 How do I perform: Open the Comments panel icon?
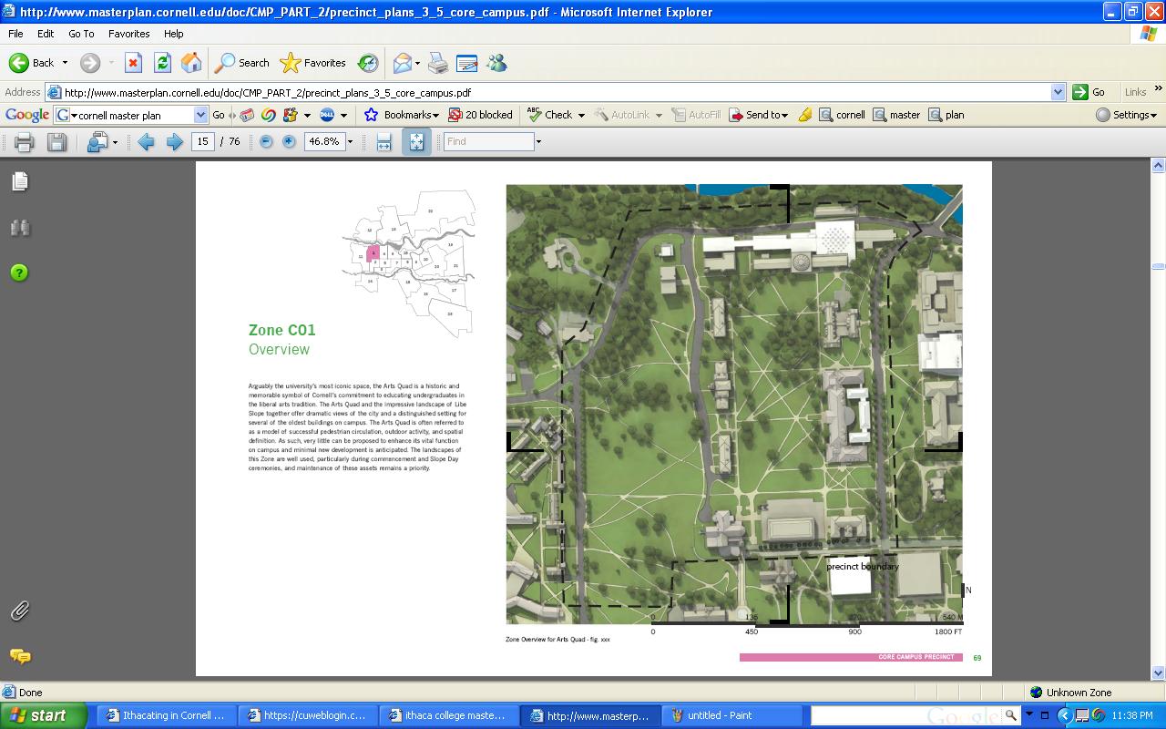pos(19,656)
